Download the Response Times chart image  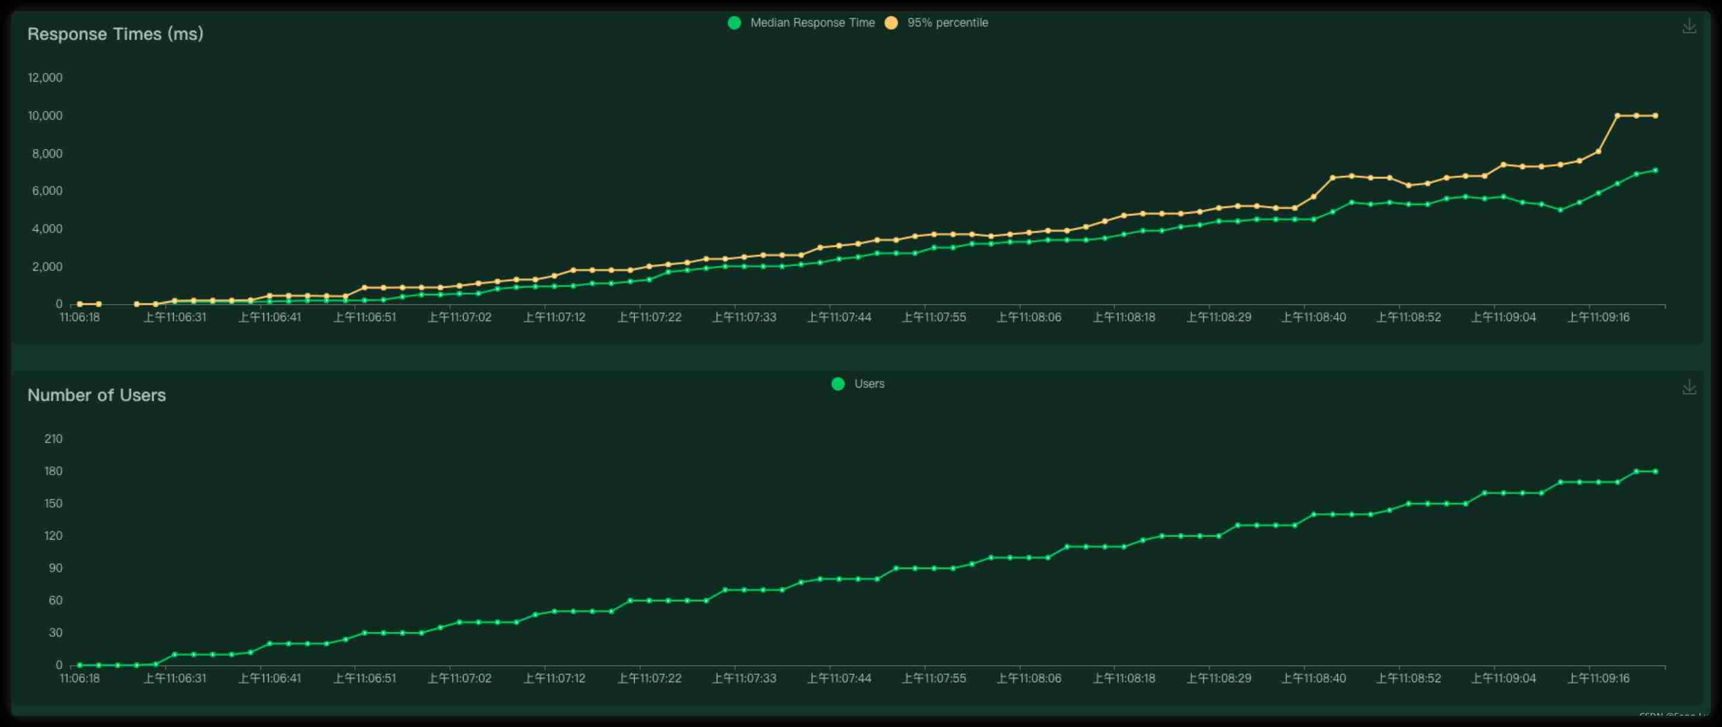click(x=1689, y=27)
